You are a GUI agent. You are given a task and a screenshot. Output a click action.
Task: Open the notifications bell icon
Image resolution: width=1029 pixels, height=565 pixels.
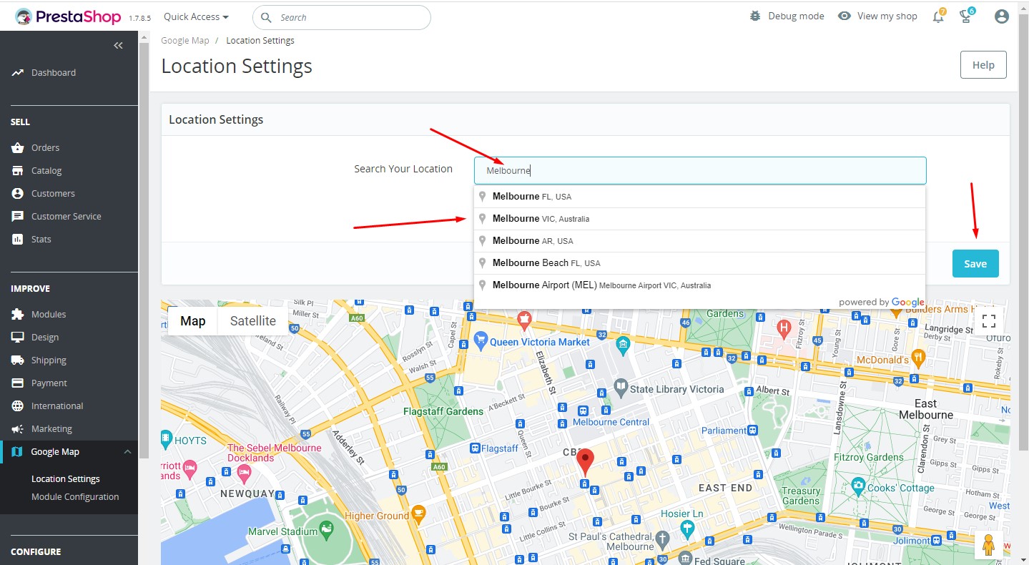tap(938, 16)
